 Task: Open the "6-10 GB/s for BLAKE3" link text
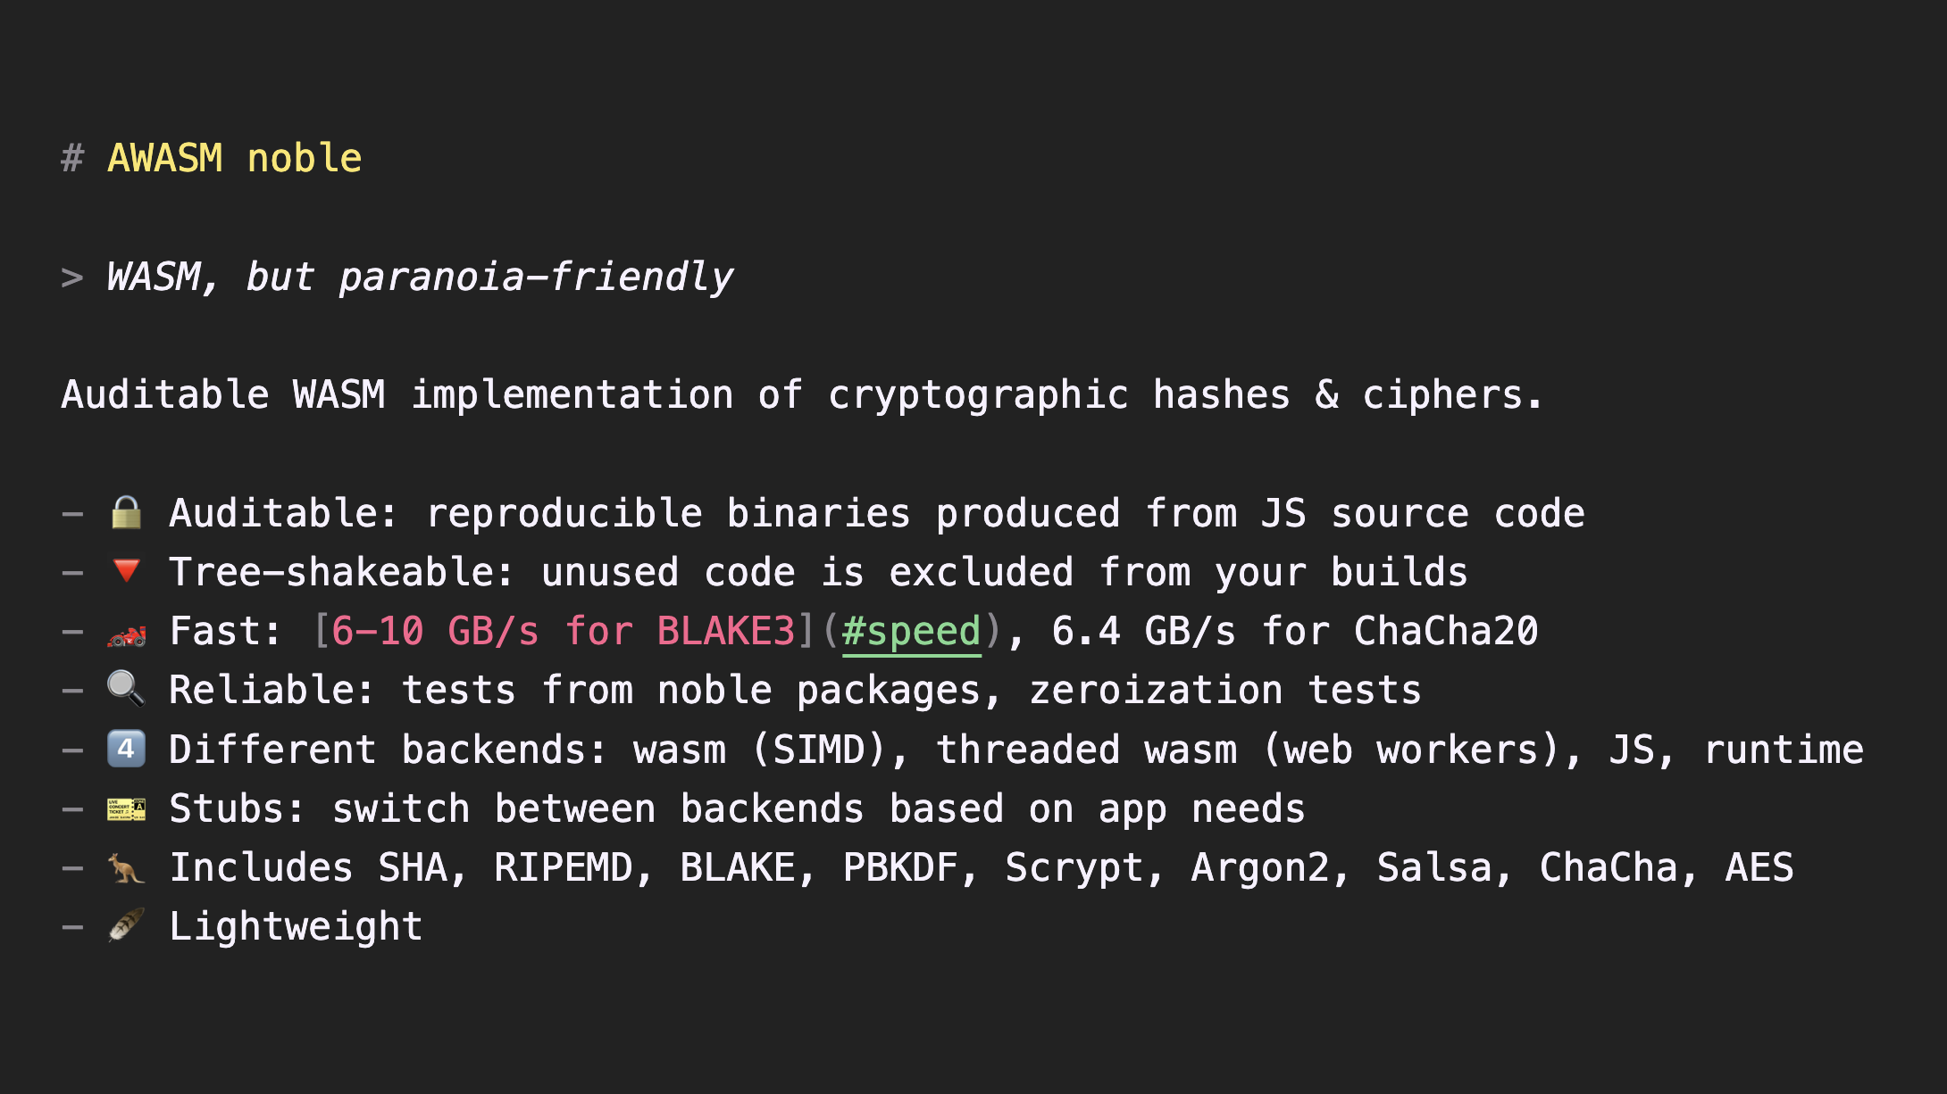tap(563, 632)
